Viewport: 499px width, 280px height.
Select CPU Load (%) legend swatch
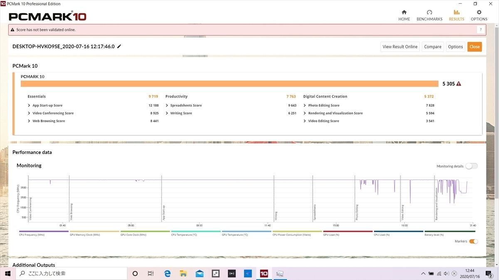pyautogui.click(x=399, y=231)
